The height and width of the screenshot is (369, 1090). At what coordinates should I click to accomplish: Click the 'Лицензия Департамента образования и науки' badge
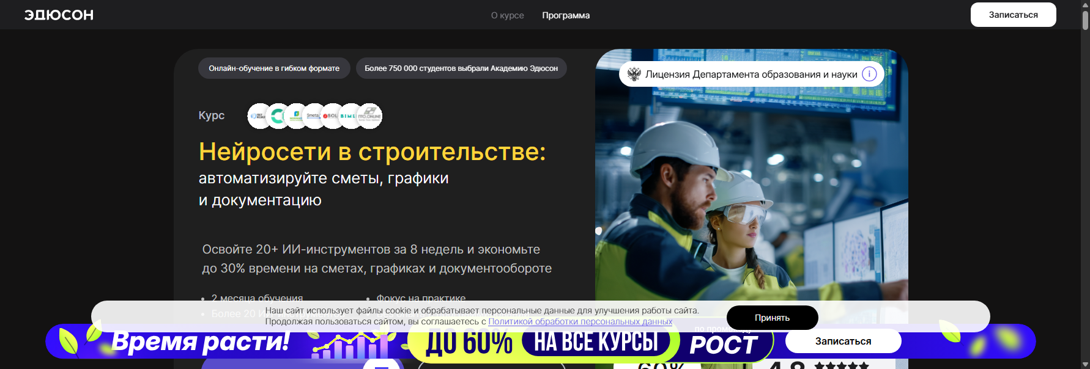coord(751,74)
